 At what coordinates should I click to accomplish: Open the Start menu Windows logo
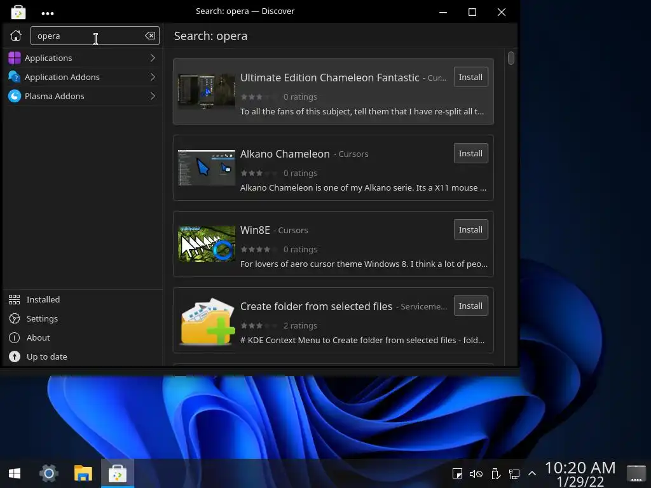pyautogui.click(x=15, y=473)
